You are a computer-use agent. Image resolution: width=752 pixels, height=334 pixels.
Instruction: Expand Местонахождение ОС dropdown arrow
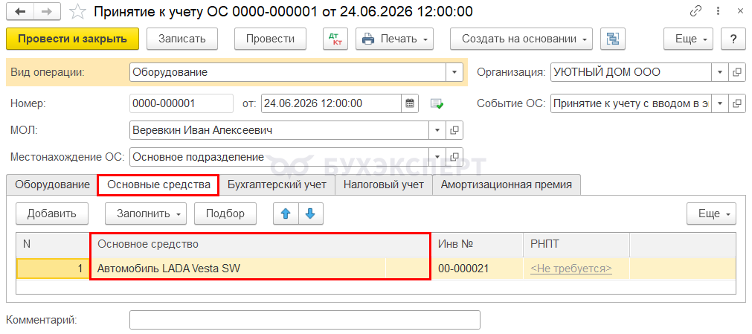[437, 156]
